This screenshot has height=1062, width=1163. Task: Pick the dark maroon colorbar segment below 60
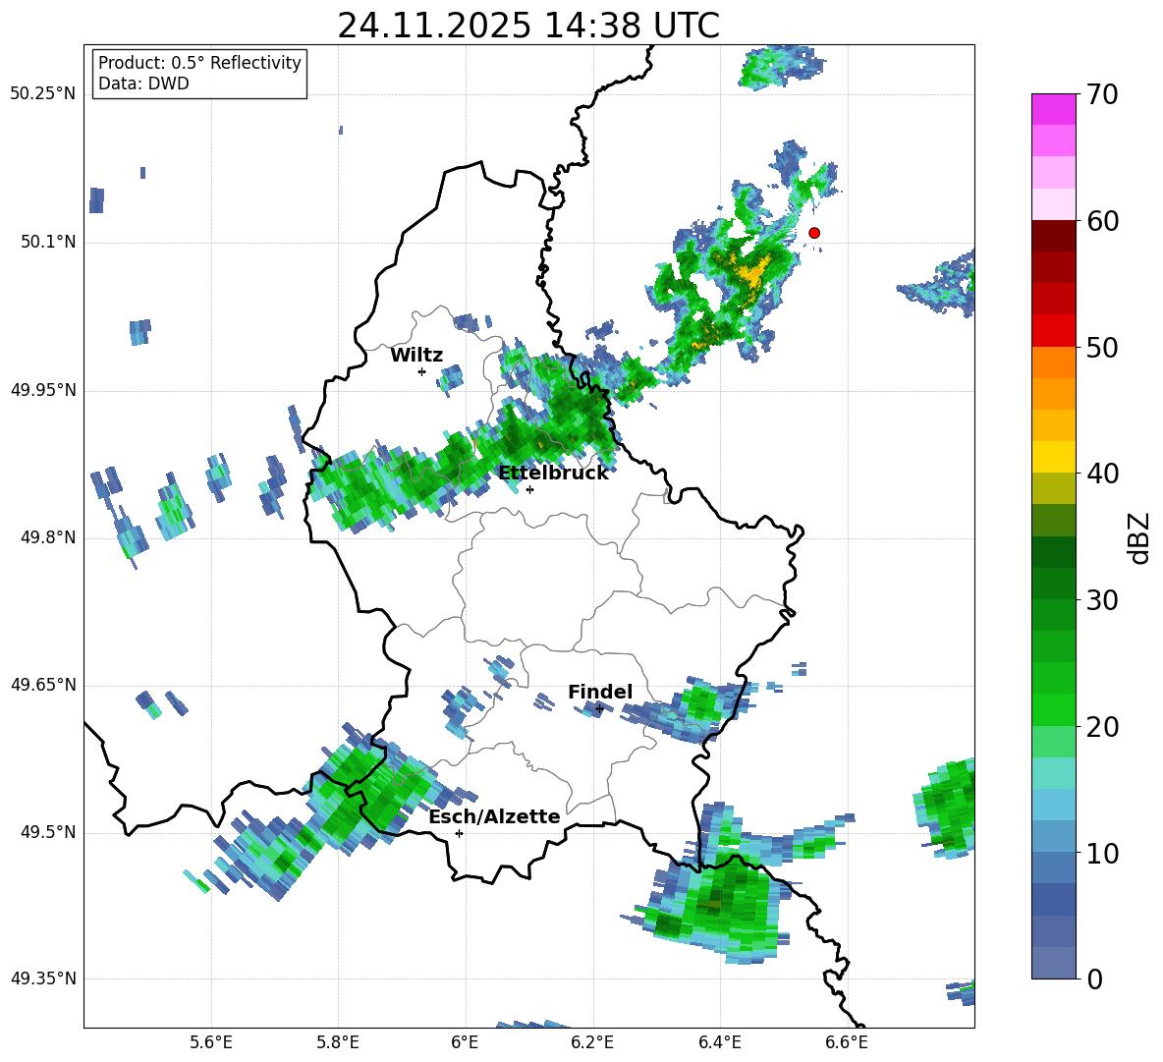pyautogui.click(x=1053, y=236)
